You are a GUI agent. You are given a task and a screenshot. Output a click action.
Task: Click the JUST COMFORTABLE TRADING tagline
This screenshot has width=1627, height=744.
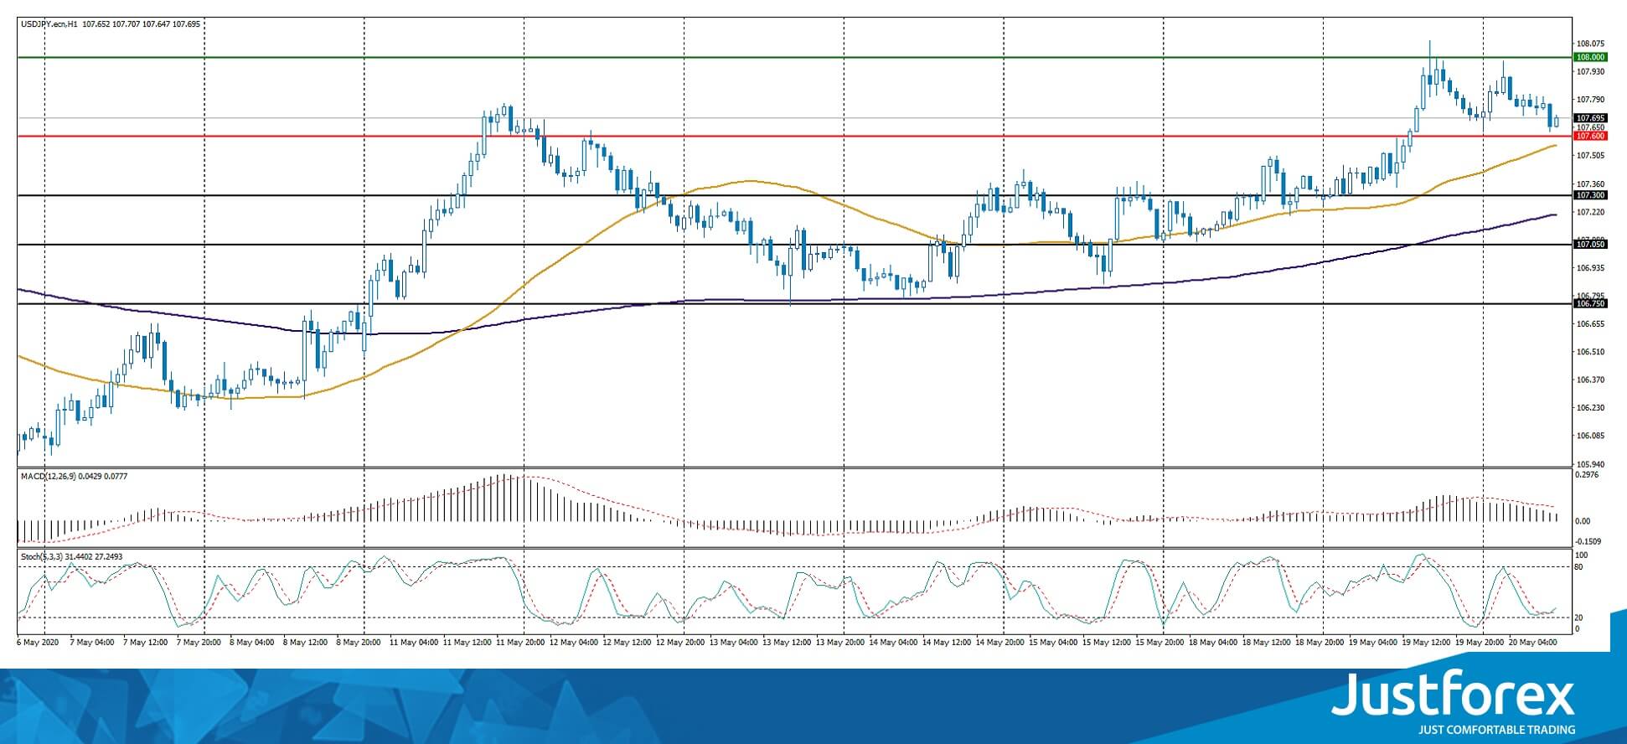pyautogui.click(x=1496, y=730)
